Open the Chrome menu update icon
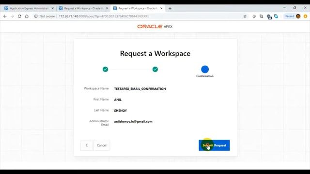The image size is (310, 174). pyautogui.click(x=306, y=16)
